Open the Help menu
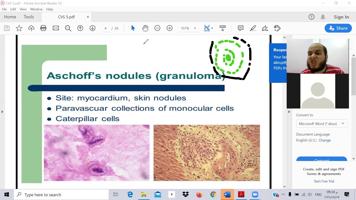Screen dimensions: 356x200 [x=50, y=9]
